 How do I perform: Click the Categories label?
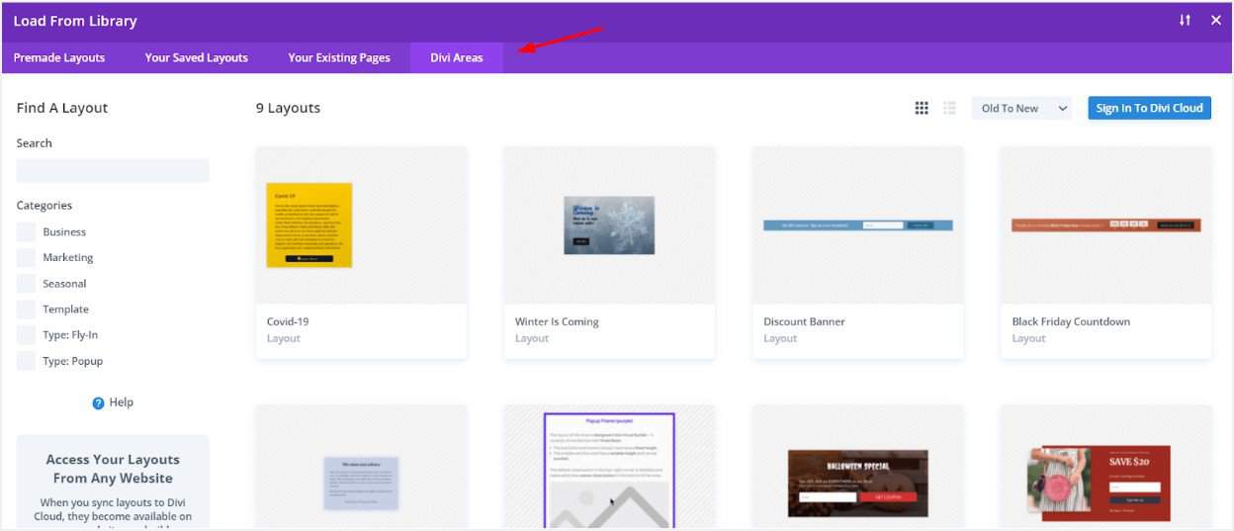pos(44,206)
